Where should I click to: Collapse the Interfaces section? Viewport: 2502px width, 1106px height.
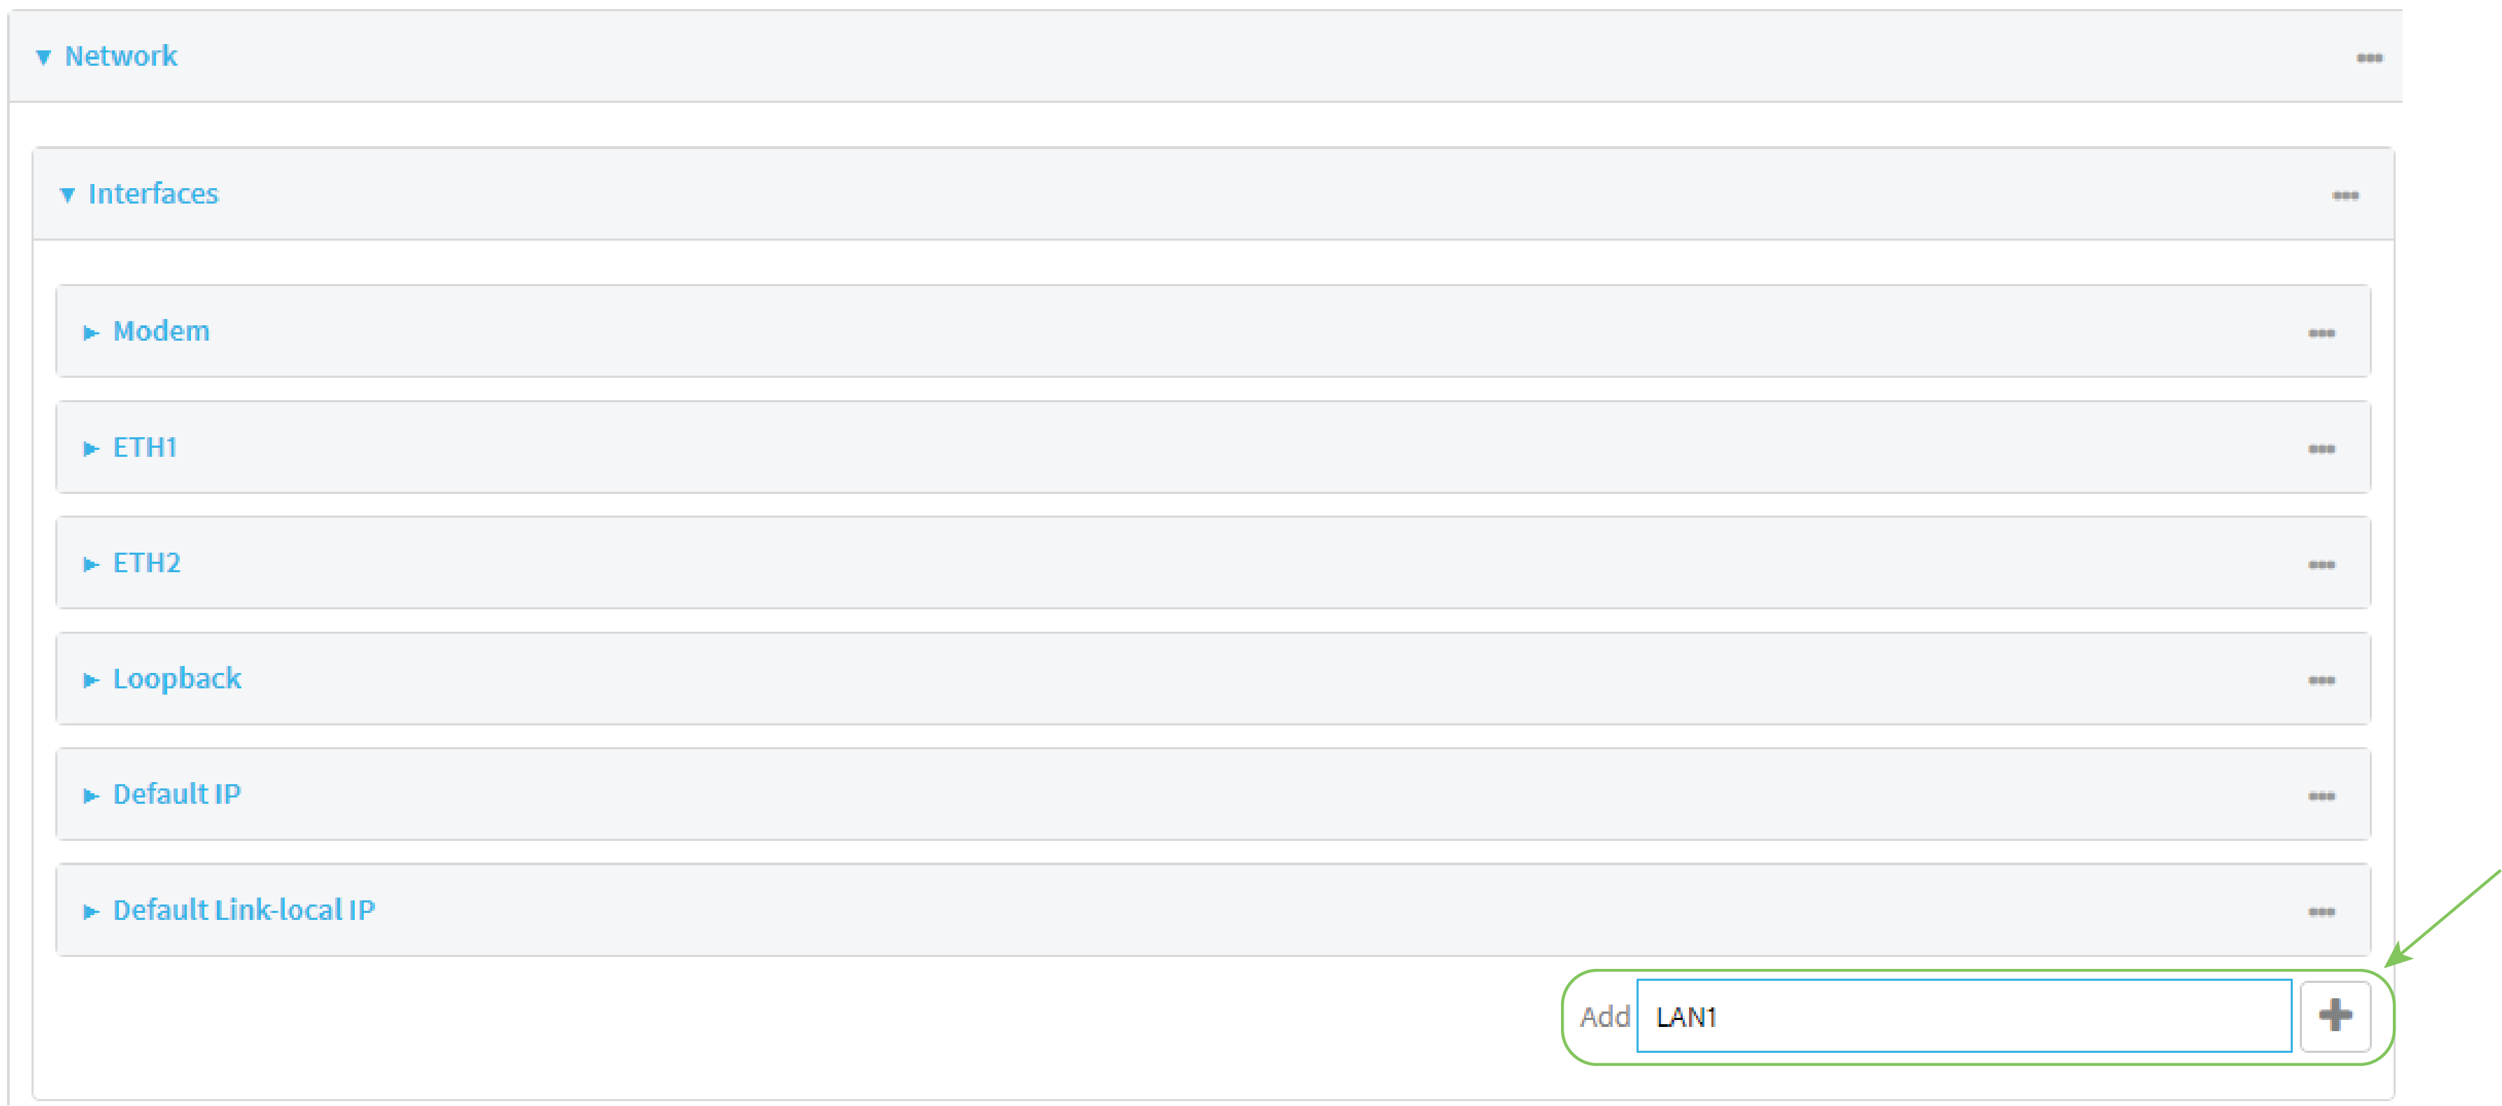coord(67,194)
